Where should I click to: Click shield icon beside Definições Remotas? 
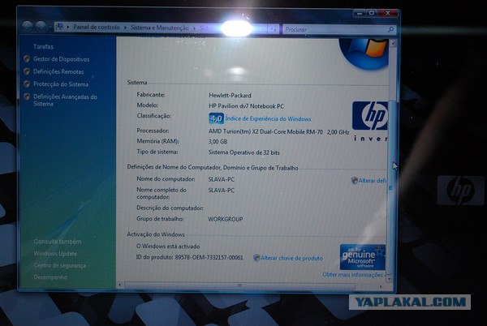click(x=27, y=71)
